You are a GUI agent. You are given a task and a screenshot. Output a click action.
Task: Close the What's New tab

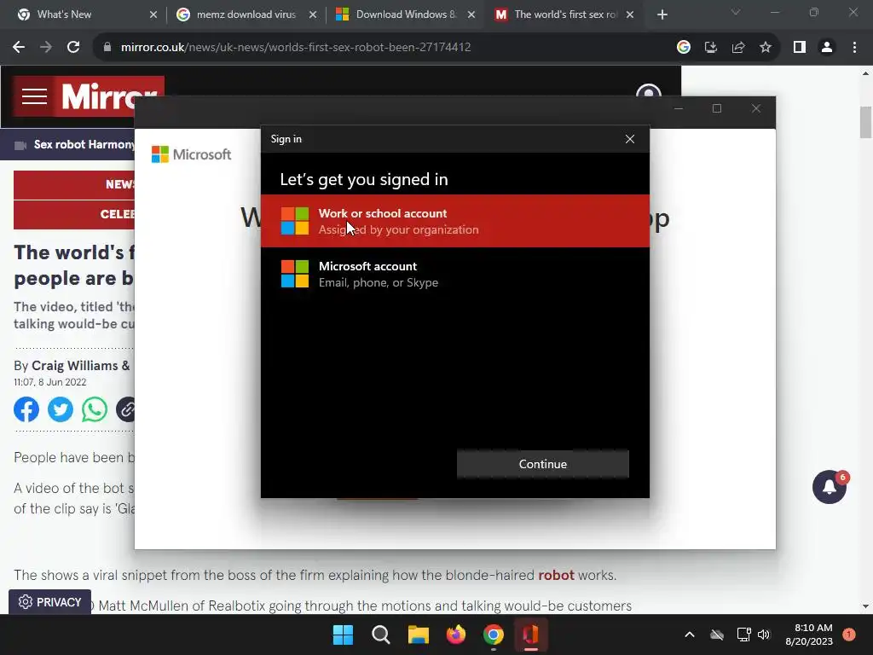tap(153, 15)
